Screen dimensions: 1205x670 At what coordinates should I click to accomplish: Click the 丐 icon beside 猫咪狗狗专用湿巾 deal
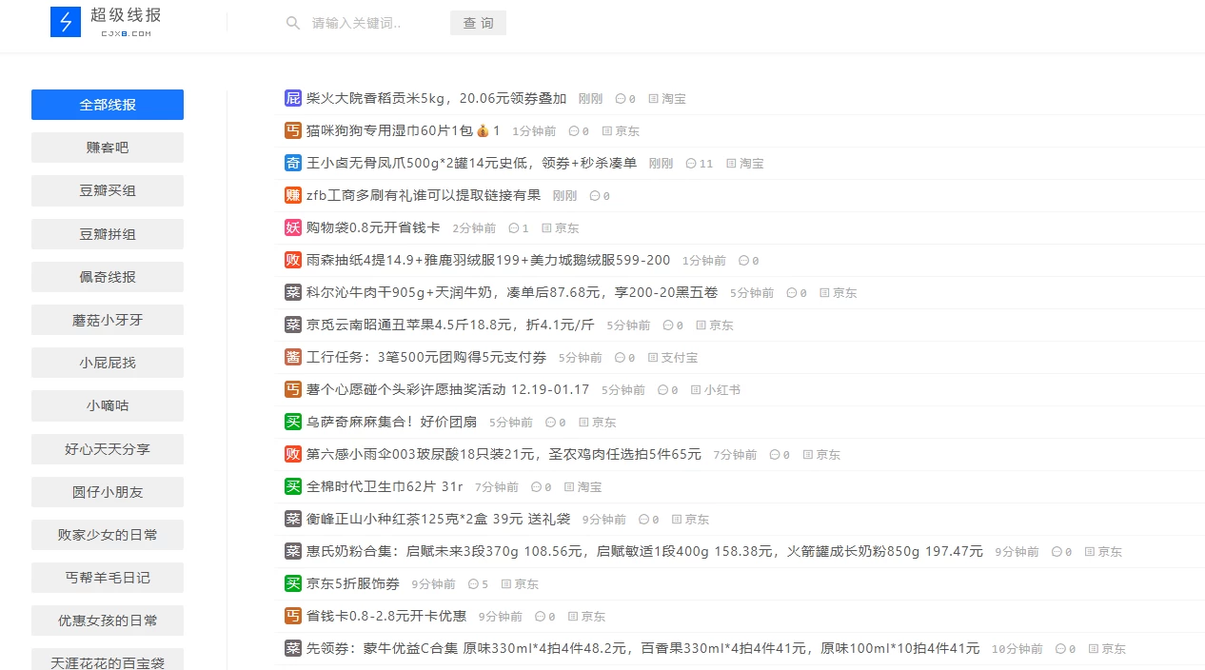point(292,130)
